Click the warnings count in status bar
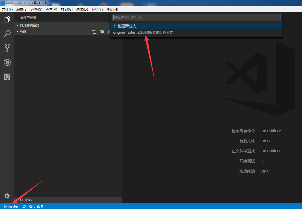The width and height of the screenshot is (302, 209). (40, 206)
